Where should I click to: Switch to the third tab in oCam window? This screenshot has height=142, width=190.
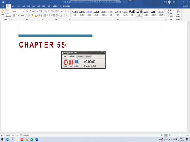[80, 56]
